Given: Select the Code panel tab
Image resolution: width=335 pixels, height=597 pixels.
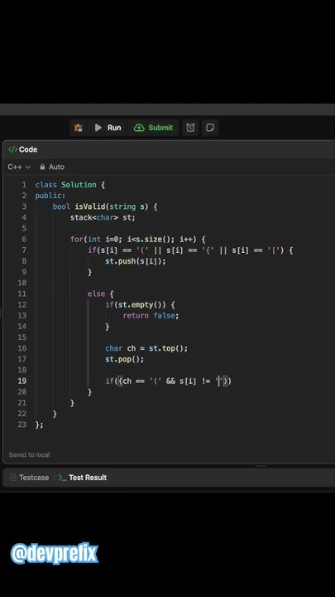Looking at the screenshot, I should (23, 149).
